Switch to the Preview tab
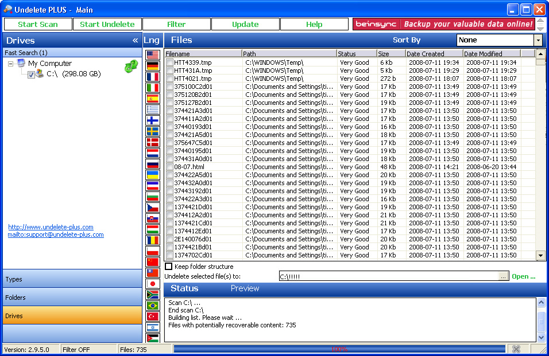 (x=245, y=288)
